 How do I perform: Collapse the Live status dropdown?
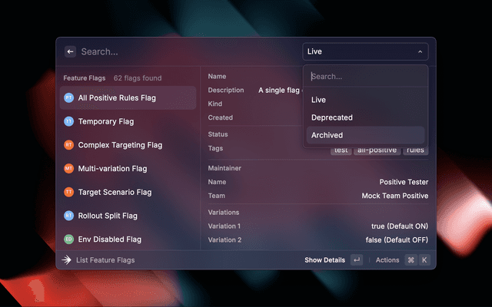click(364, 51)
